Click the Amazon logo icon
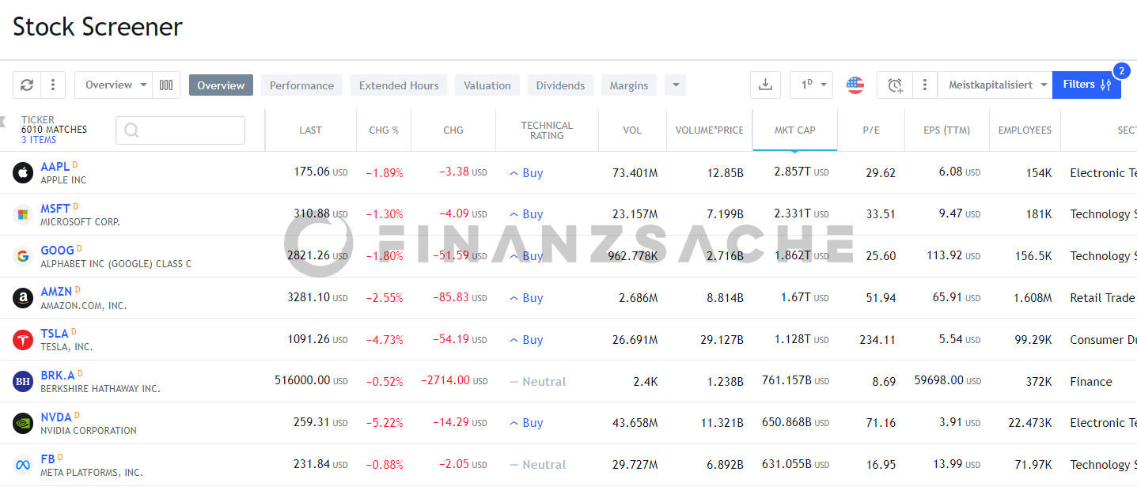This screenshot has height=487, width=1137. (x=23, y=298)
